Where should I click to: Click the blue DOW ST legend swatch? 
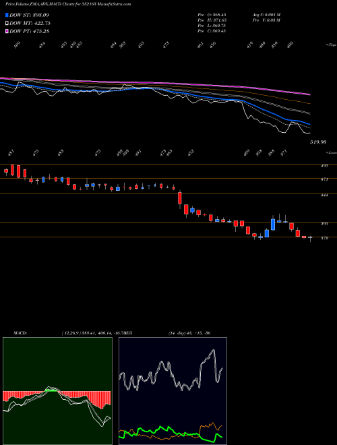coord(7,15)
